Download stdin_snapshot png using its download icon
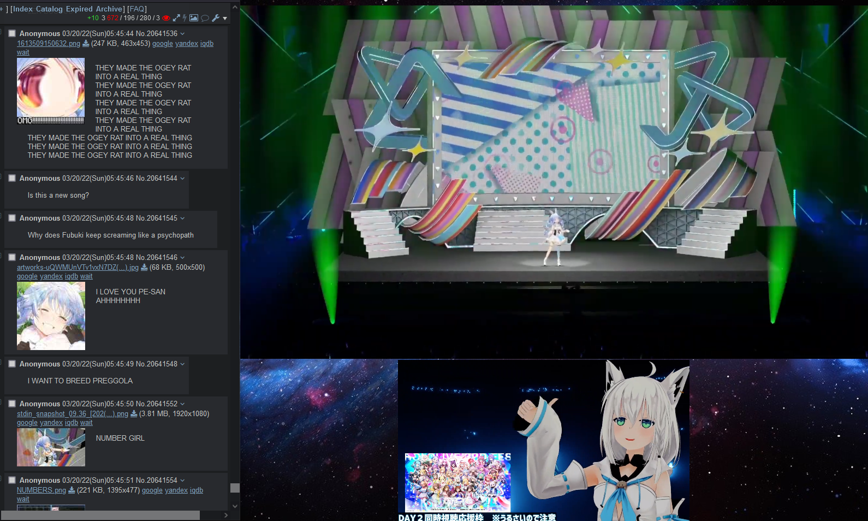 coord(134,414)
